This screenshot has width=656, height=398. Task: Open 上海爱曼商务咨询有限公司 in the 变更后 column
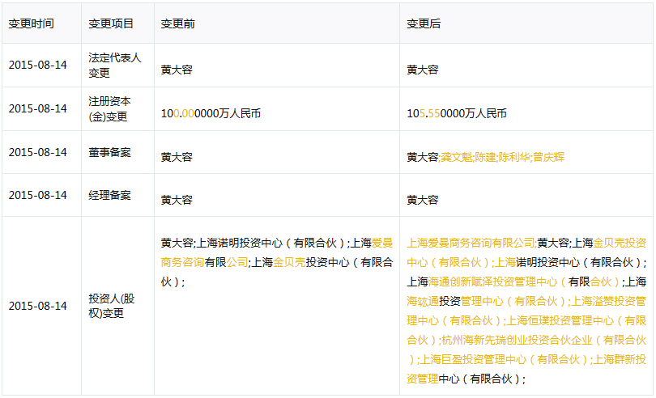click(x=471, y=243)
